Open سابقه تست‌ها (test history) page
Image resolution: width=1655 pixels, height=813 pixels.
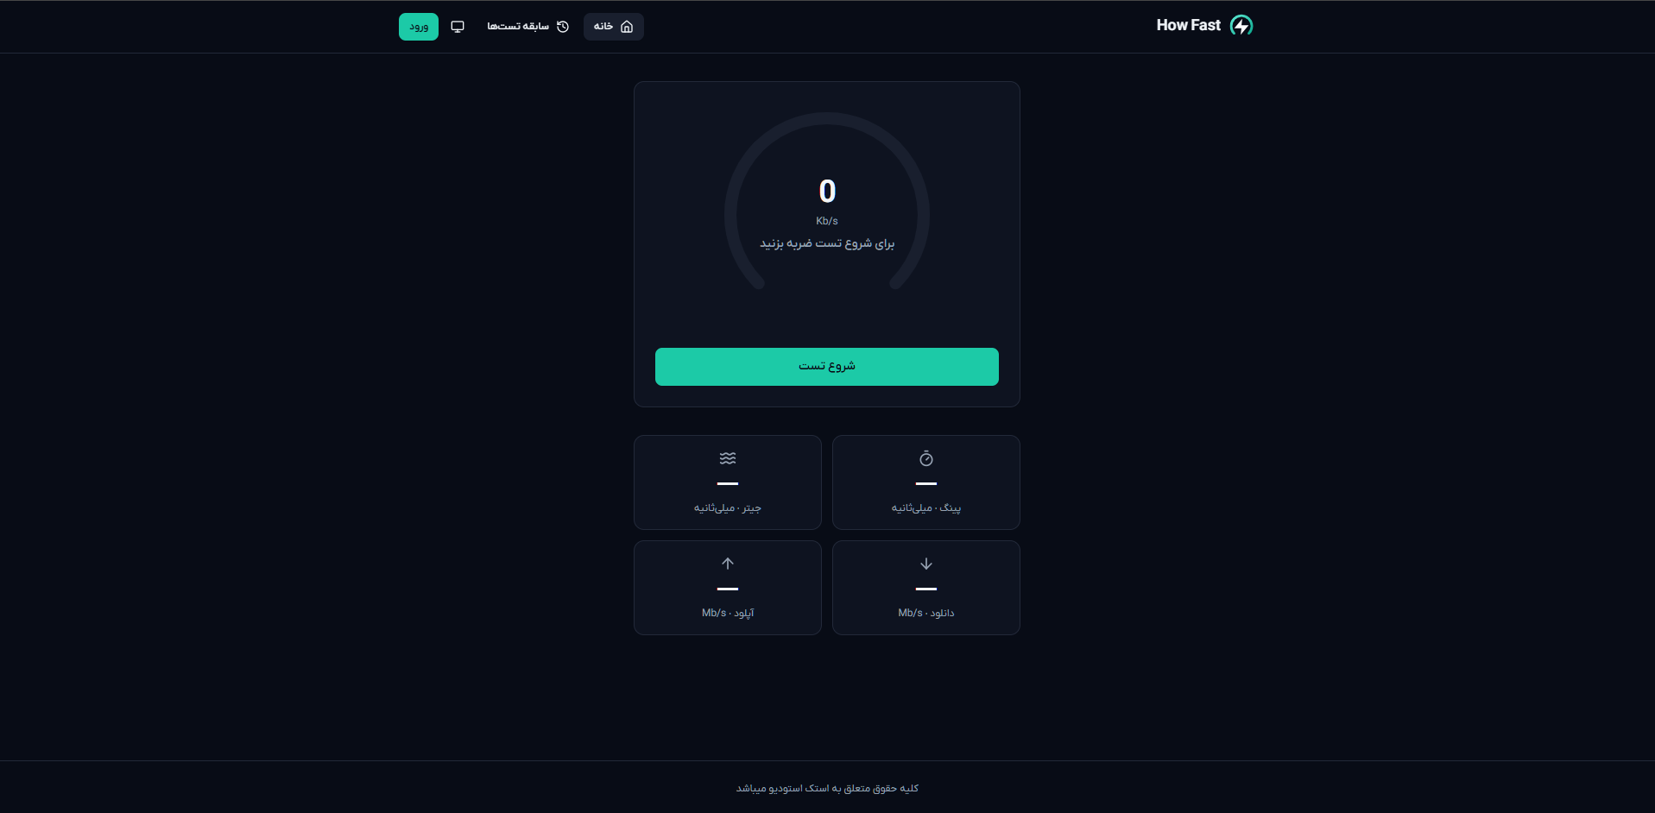[527, 27]
